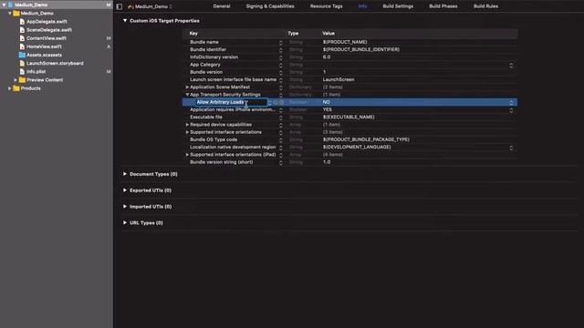Open Localization native development region value dropdown
This screenshot has height=328, width=584.
[x=511, y=148]
